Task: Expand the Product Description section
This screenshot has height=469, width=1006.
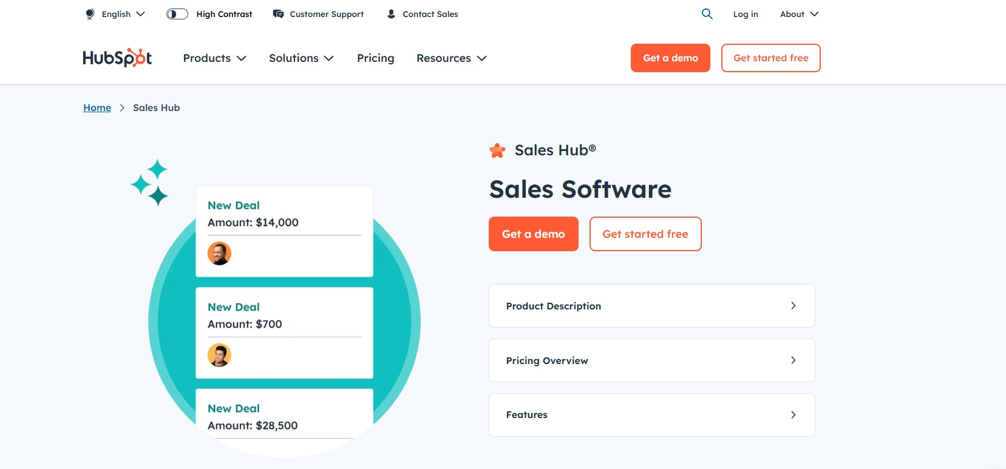Action: click(651, 306)
